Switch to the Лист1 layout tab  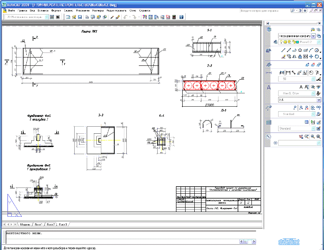[38, 225]
